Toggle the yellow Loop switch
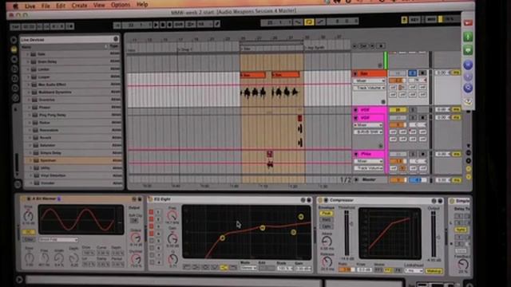 coord(309,22)
